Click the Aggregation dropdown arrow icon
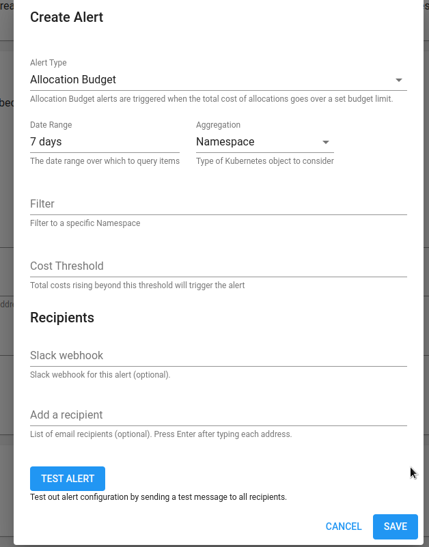This screenshot has width=429, height=547. 325,142
